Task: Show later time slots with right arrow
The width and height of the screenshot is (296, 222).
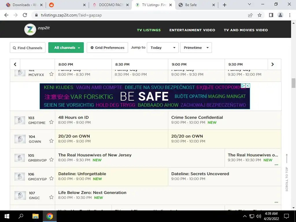Action: pyautogui.click(x=273, y=64)
